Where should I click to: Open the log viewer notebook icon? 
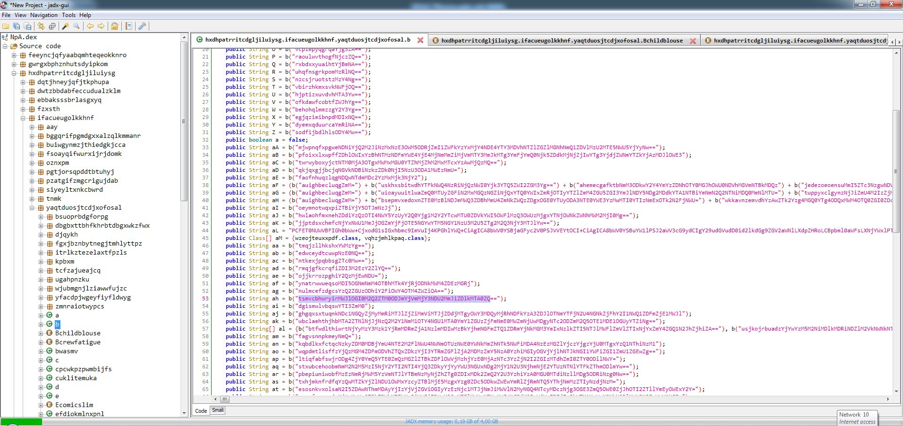point(128,26)
